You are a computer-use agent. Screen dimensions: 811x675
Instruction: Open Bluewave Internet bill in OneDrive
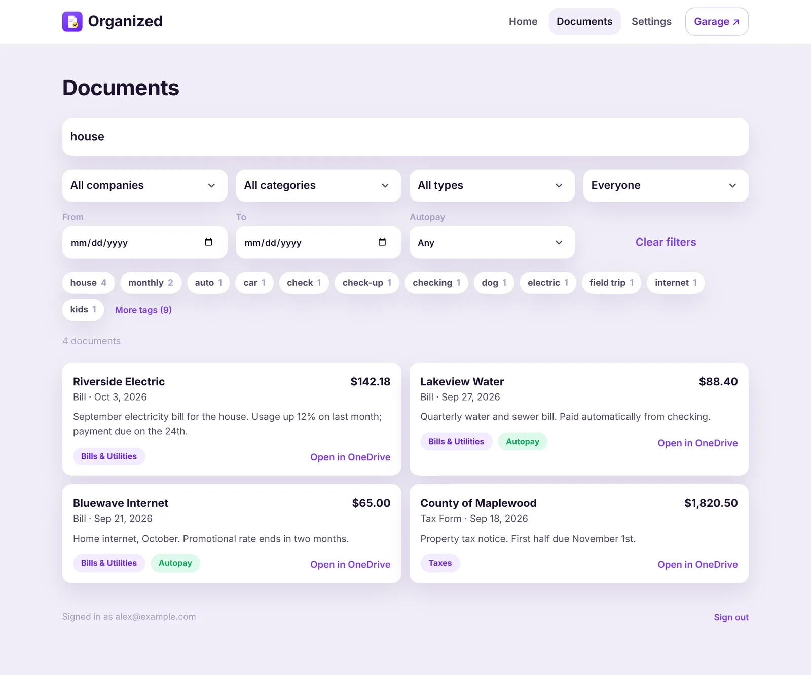point(350,564)
